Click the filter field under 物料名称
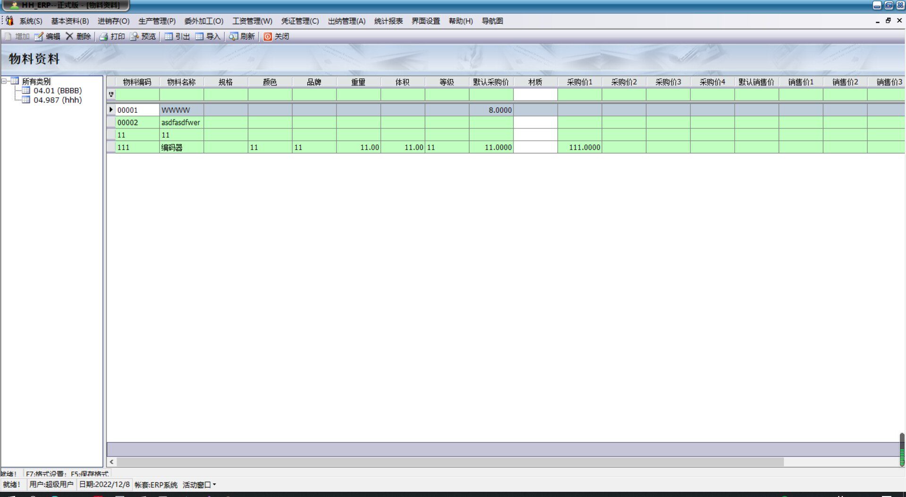The width and height of the screenshot is (906, 497). (182, 94)
